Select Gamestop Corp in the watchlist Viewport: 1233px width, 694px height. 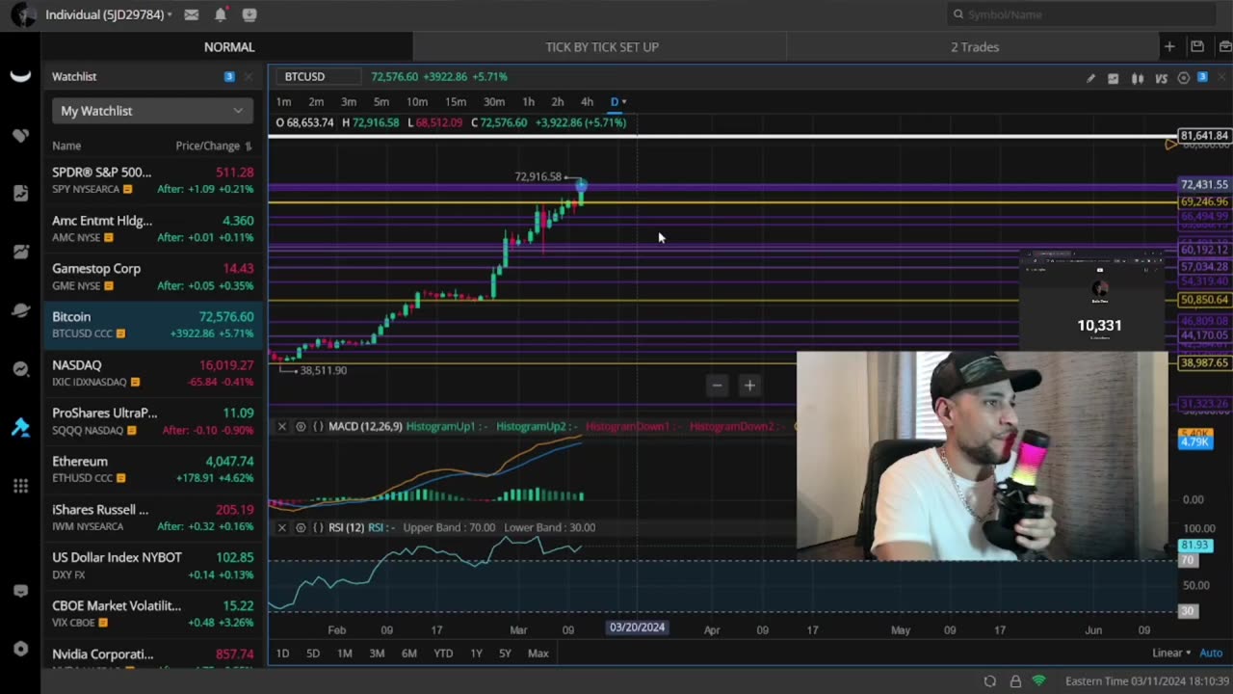(152, 277)
